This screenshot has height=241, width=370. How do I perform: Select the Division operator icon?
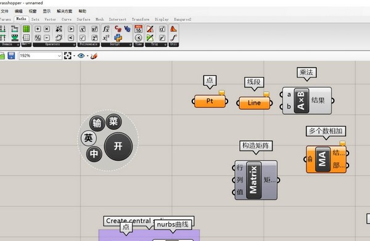click(38, 38)
